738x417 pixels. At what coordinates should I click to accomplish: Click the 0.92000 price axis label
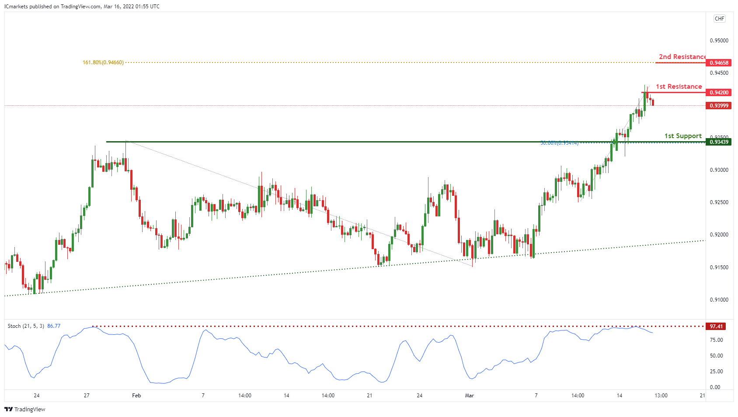(719, 235)
